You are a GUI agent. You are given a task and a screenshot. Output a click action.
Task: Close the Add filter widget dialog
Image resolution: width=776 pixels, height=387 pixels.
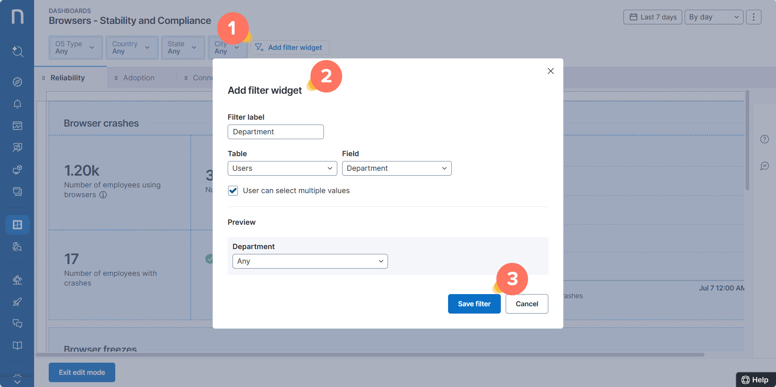[550, 71]
